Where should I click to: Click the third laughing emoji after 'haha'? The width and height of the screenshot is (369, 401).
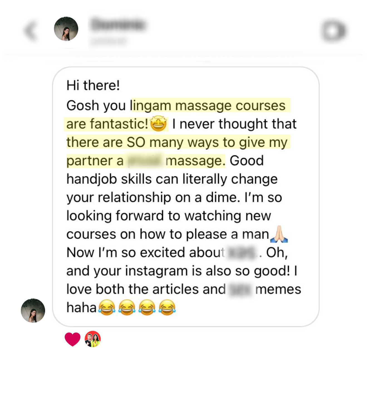147,307
